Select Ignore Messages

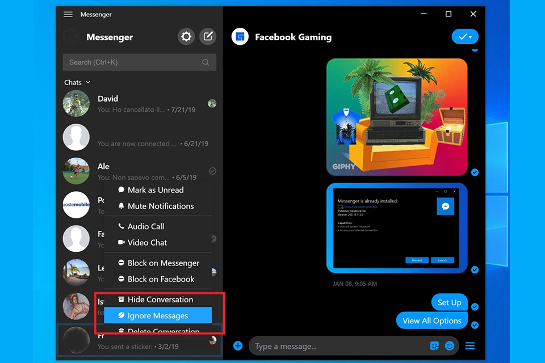click(x=158, y=315)
